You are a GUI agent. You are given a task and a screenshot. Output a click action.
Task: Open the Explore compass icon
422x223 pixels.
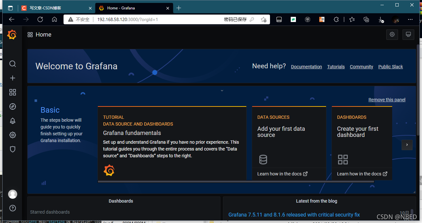(x=13, y=106)
